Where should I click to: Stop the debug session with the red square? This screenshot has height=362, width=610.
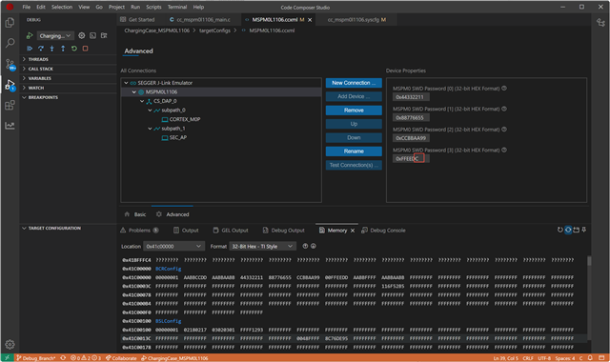85,49
